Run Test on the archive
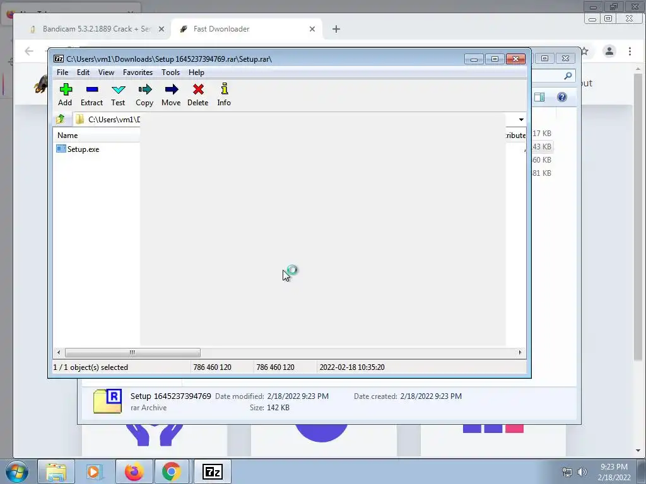This screenshot has width=646, height=484. click(x=118, y=95)
